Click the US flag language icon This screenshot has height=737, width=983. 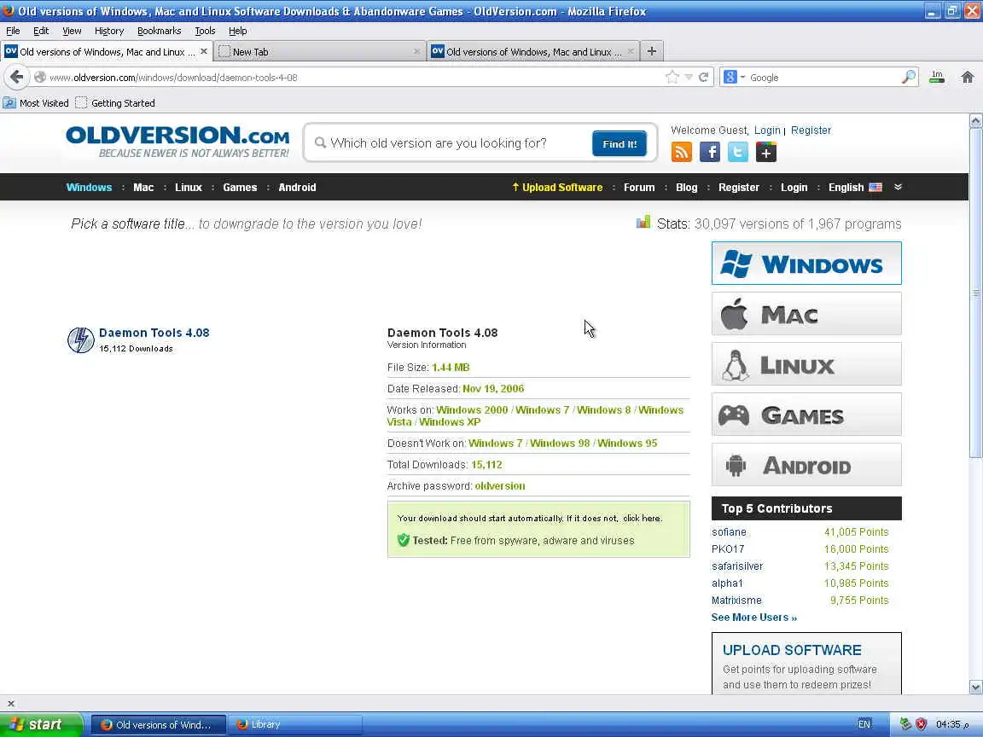(x=875, y=187)
